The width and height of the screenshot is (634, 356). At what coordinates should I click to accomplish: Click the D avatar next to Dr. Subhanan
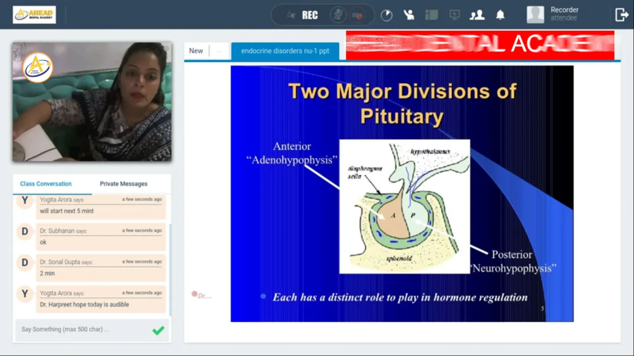pos(25,231)
